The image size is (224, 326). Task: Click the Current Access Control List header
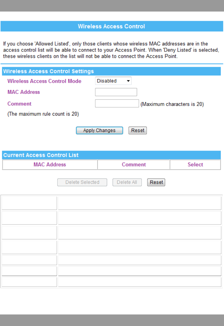(x=112, y=155)
